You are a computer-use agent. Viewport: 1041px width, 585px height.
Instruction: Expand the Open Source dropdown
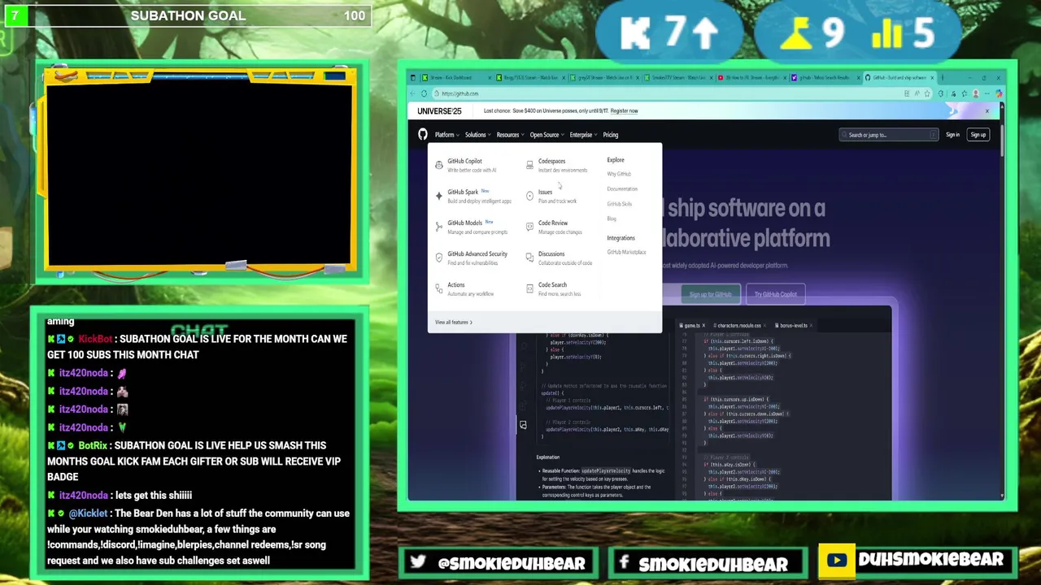pyautogui.click(x=547, y=135)
